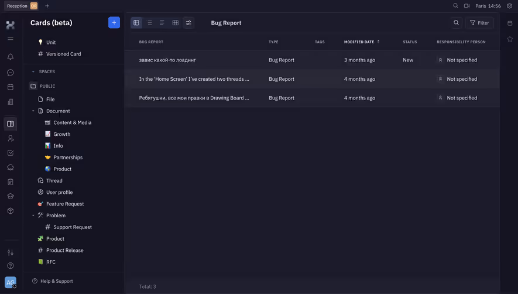Collapse the Document tree node
Viewport: 518px width, 294px height.
33,111
